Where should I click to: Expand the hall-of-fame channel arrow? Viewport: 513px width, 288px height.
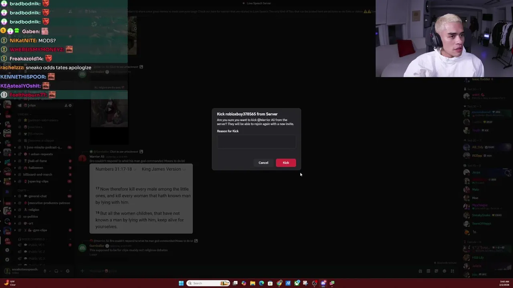click(15, 161)
